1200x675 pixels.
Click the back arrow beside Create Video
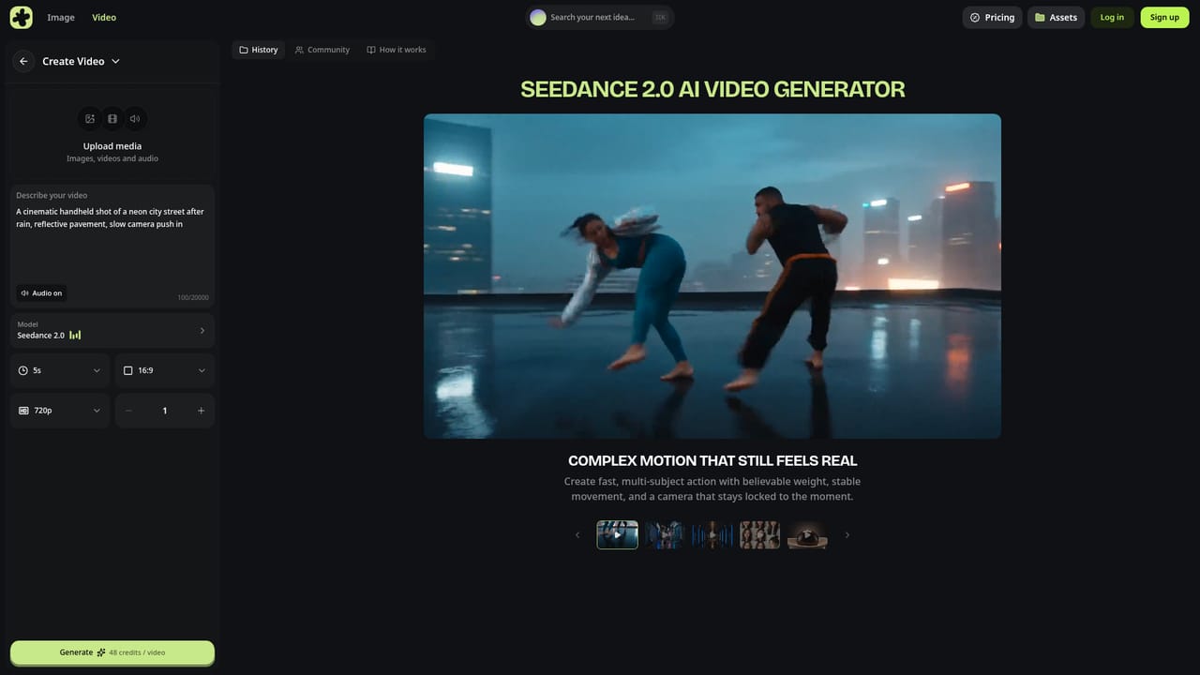(23, 61)
